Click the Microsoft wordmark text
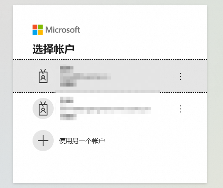The height and width of the screenshot is (188, 223). [63, 30]
